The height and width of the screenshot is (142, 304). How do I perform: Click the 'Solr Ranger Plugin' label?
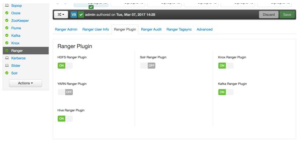[153, 57]
